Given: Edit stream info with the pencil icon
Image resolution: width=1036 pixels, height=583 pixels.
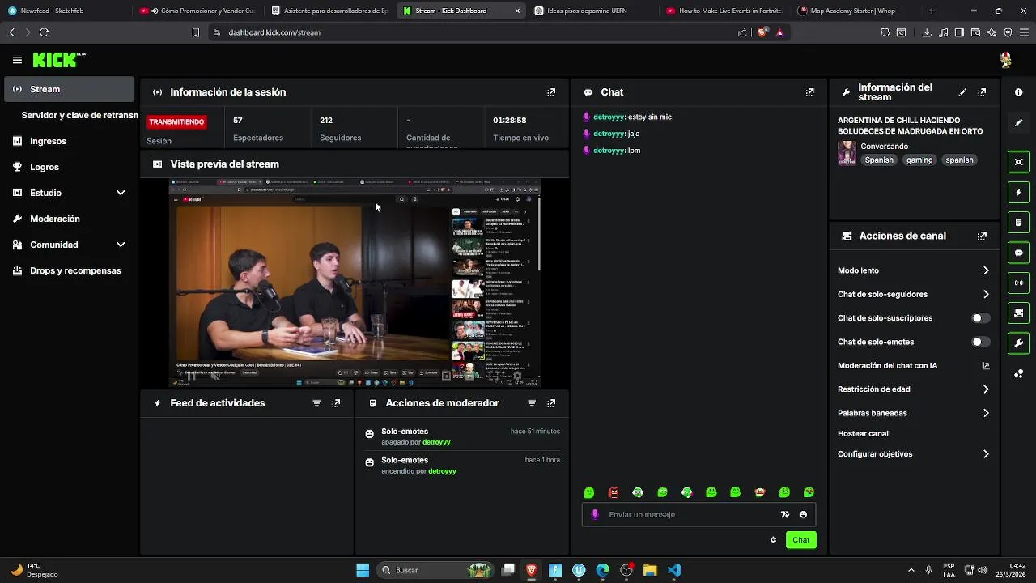Looking at the screenshot, I should pyautogui.click(x=962, y=92).
